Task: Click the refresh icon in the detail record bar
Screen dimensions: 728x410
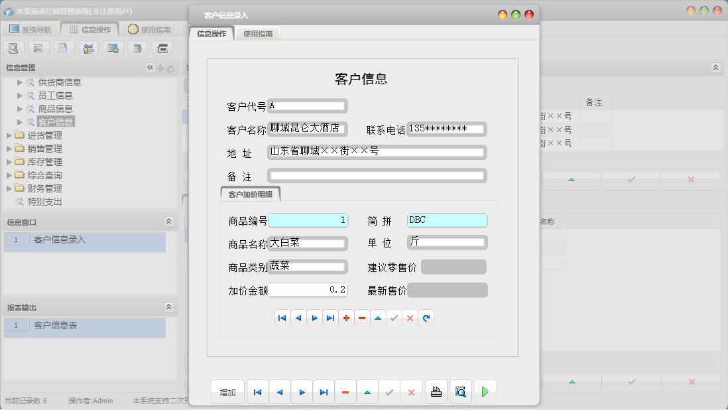Action: click(x=426, y=318)
